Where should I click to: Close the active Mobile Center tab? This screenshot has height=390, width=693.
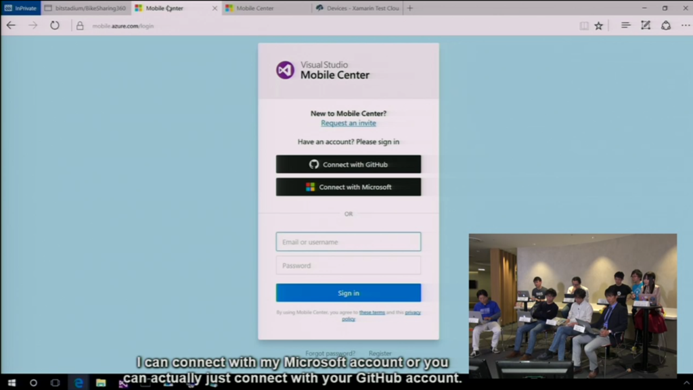pos(215,8)
